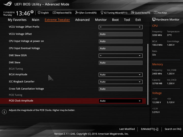Select VCCU Voltage Offset Prefix label
This screenshot has height=137, width=183.
pyautogui.click(x=24, y=27)
